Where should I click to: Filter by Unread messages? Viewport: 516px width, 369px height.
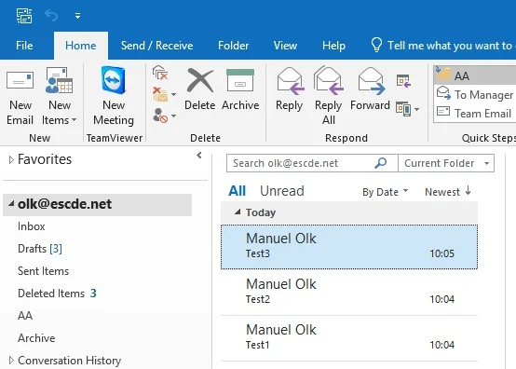point(282,191)
